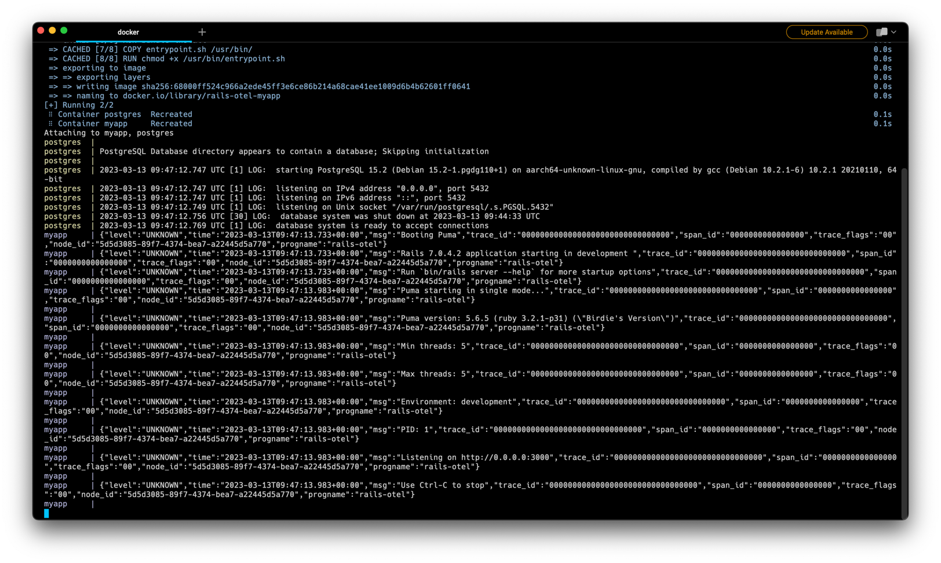Click the "Attaching to myapp, postgres" line
The width and height of the screenshot is (941, 563).
108,133
